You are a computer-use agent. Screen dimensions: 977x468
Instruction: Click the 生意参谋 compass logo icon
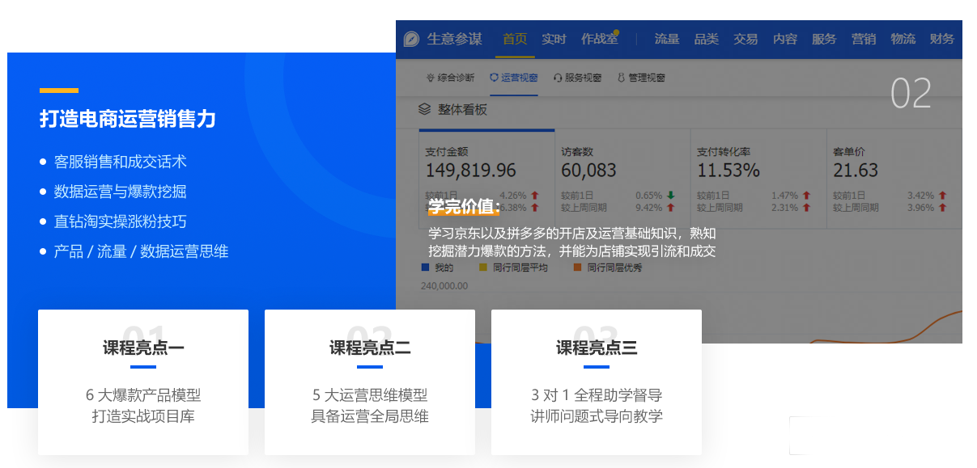(412, 40)
